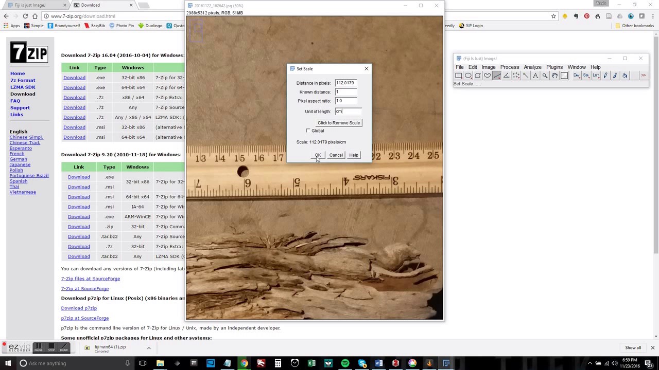Expand the fiji-win64 download item options
Image resolution: width=659 pixels, height=370 pixels.
149,348
